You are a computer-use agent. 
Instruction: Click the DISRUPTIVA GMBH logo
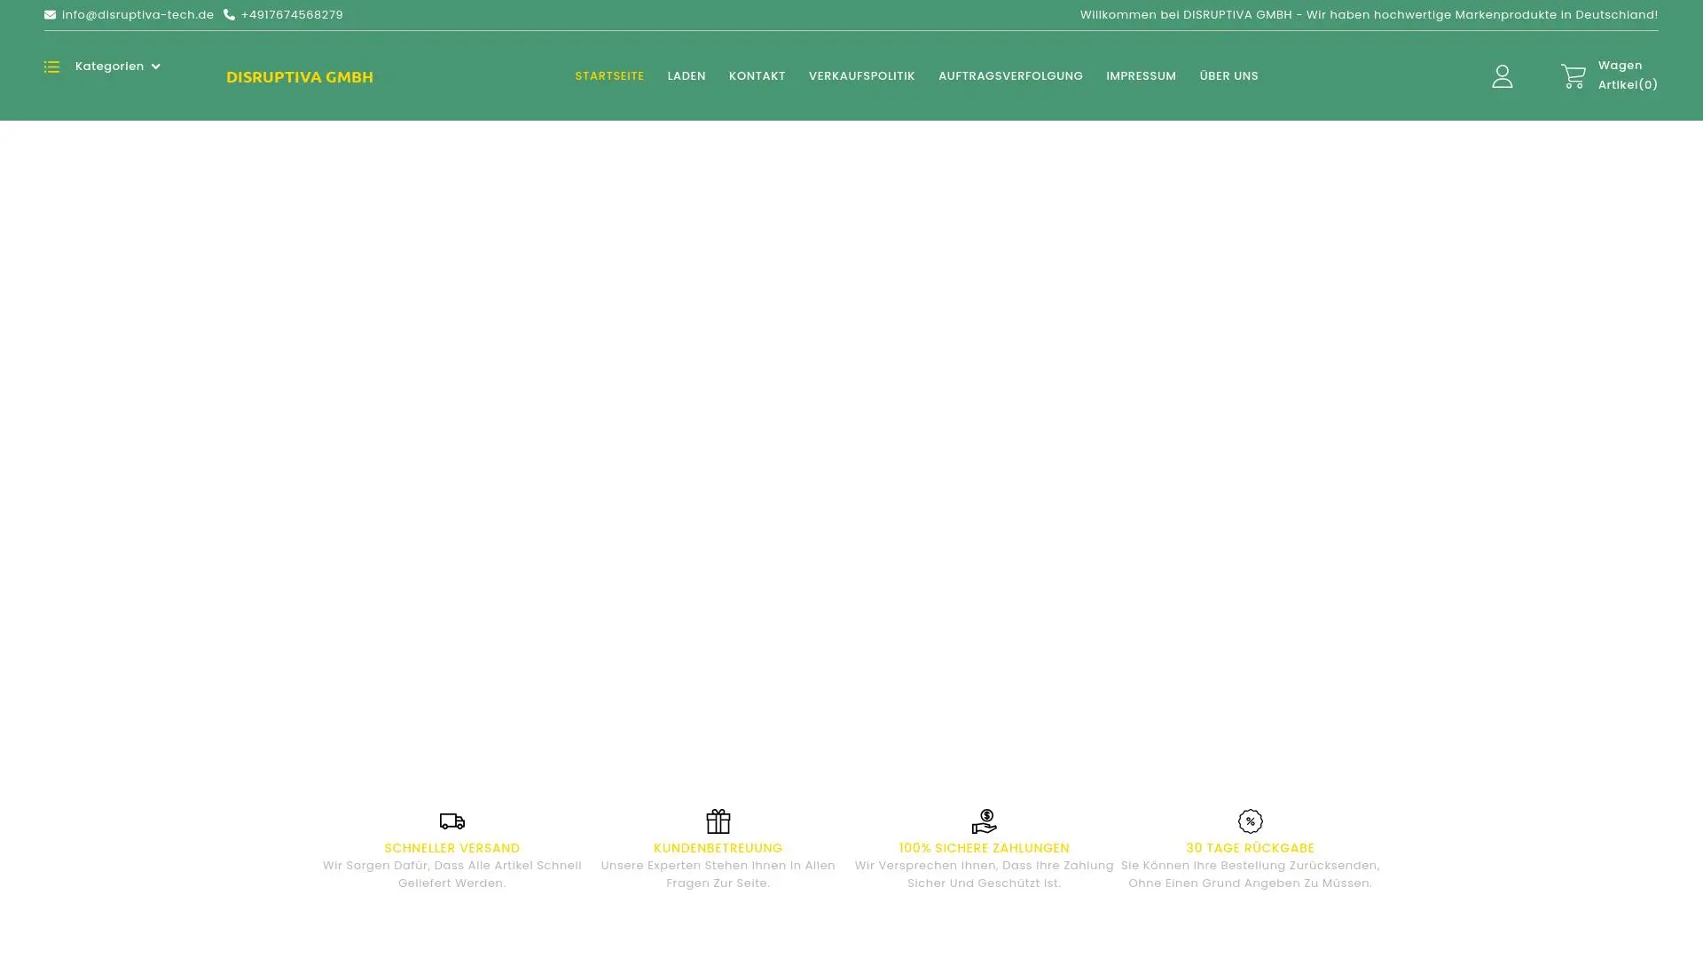(300, 77)
